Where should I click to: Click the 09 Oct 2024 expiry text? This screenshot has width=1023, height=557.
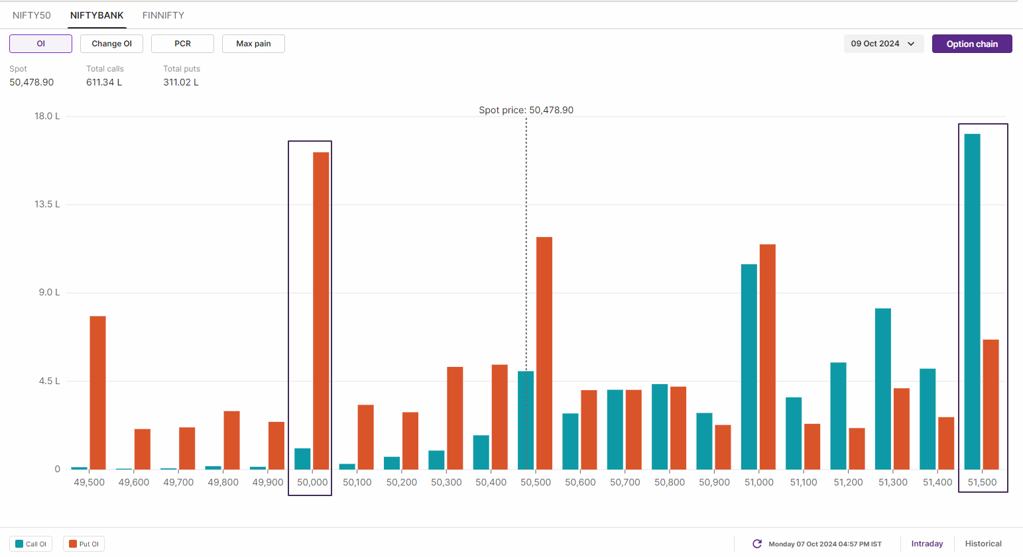875,44
